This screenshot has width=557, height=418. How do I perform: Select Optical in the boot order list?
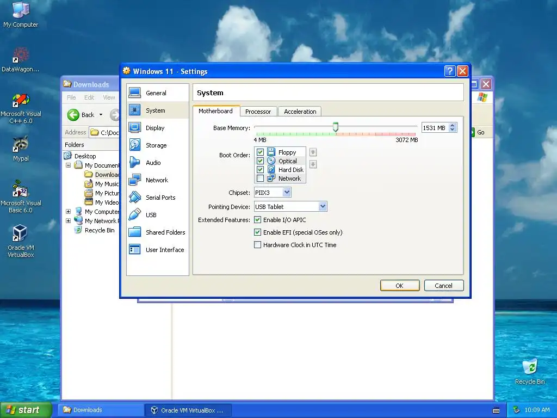(287, 161)
